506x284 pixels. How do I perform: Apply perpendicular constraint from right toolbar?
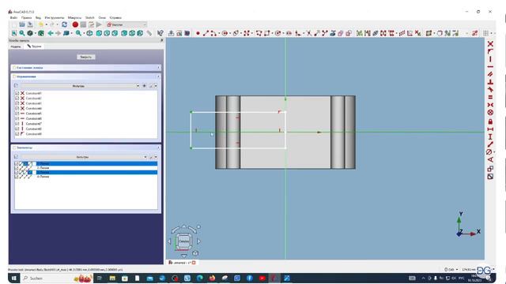(x=490, y=82)
